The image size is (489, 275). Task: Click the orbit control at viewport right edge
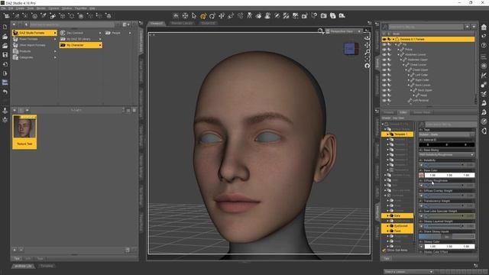tap(367, 37)
